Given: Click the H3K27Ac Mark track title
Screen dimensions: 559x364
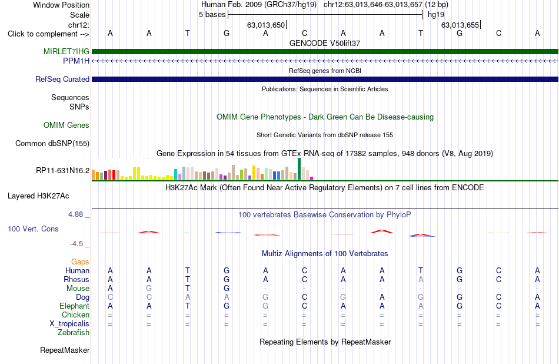Looking at the screenshot, I should [325, 188].
